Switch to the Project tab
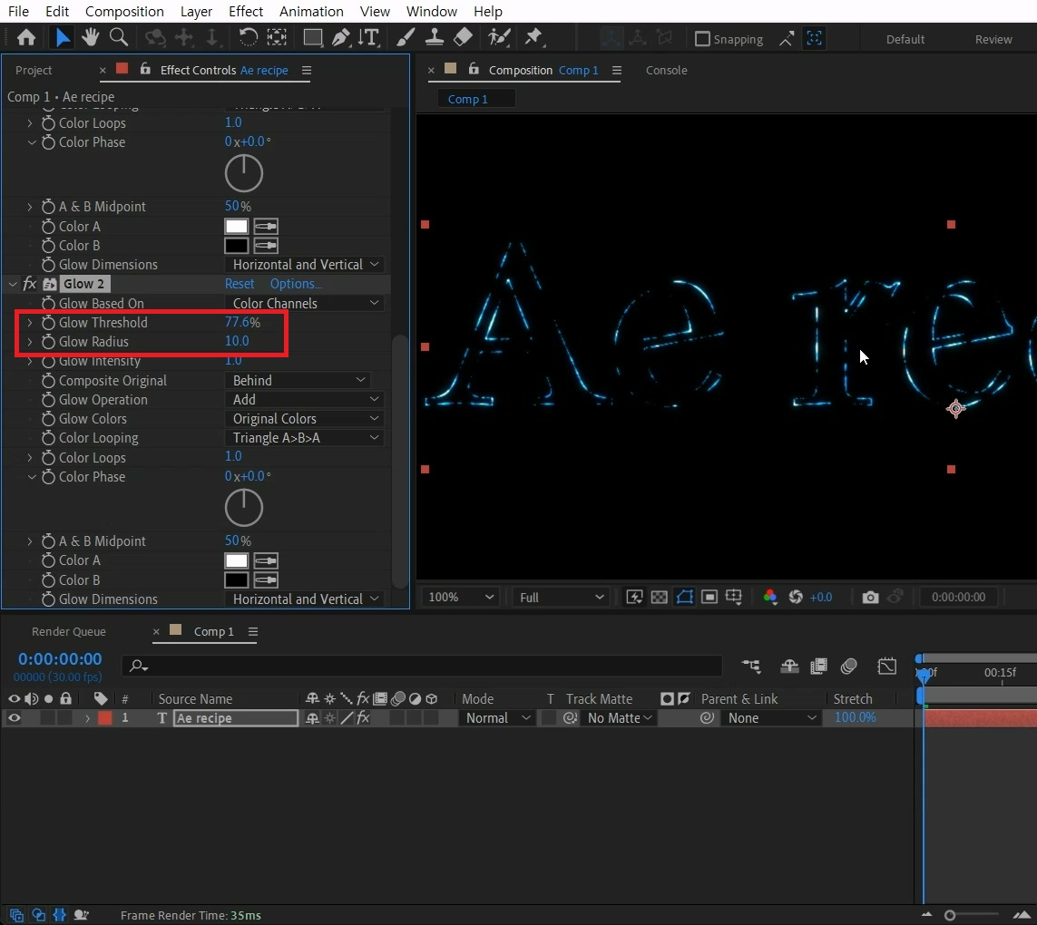This screenshot has height=925, width=1037. pyautogui.click(x=33, y=70)
